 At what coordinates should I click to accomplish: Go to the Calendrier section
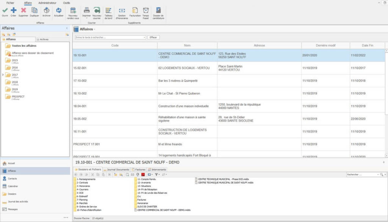(13, 186)
